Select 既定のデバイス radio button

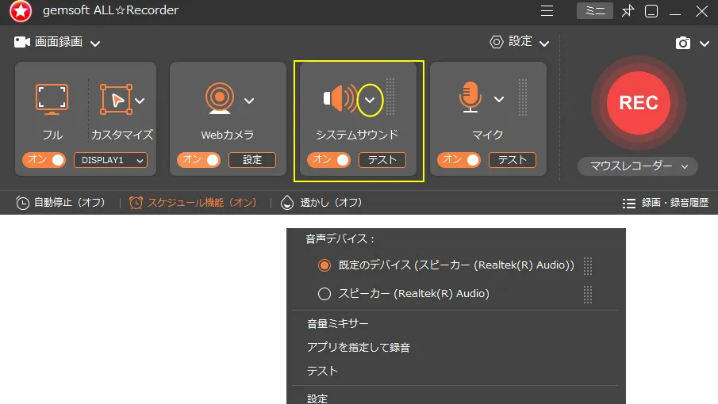[324, 265]
